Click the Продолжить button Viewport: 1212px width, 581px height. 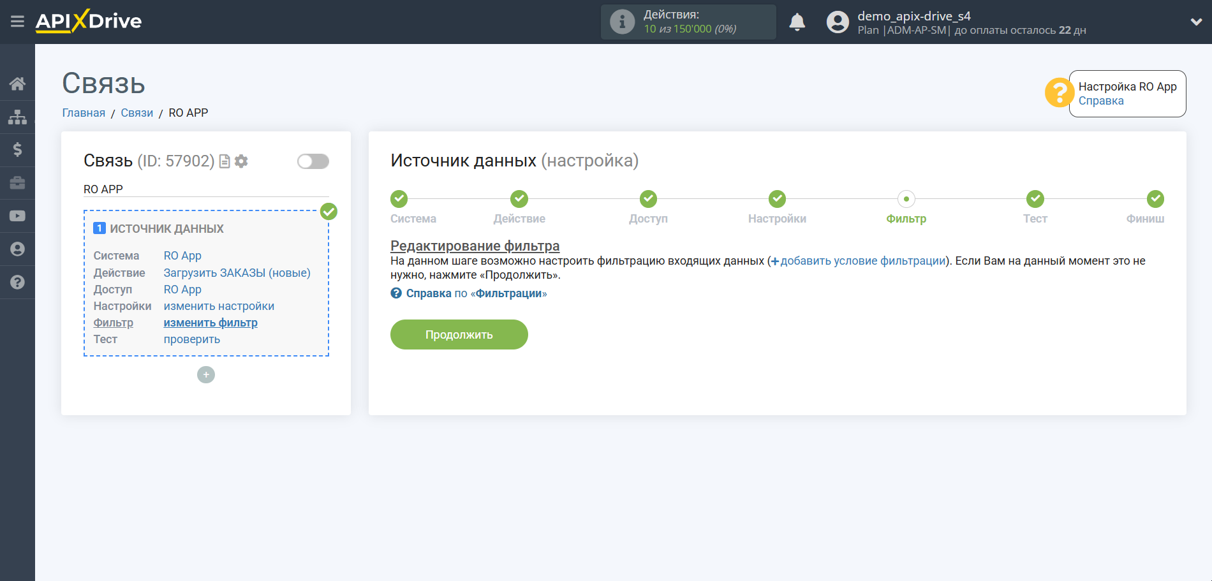tap(459, 334)
